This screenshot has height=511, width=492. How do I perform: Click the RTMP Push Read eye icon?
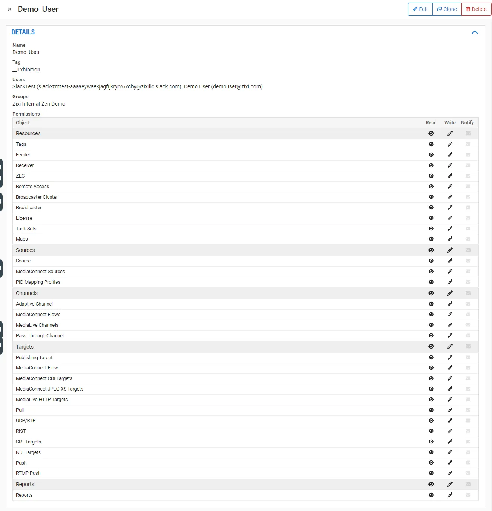click(431, 473)
